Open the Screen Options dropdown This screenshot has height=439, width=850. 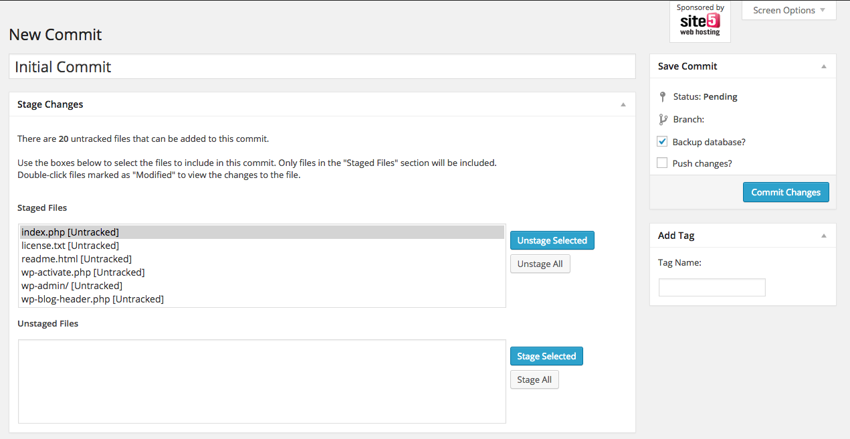pos(789,10)
